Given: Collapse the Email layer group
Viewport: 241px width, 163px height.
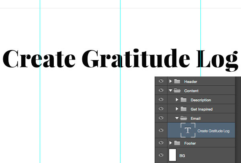Looking at the screenshot, I should [x=177, y=118].
